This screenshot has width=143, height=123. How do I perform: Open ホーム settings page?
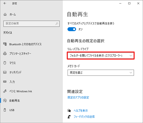coord(13,15)
